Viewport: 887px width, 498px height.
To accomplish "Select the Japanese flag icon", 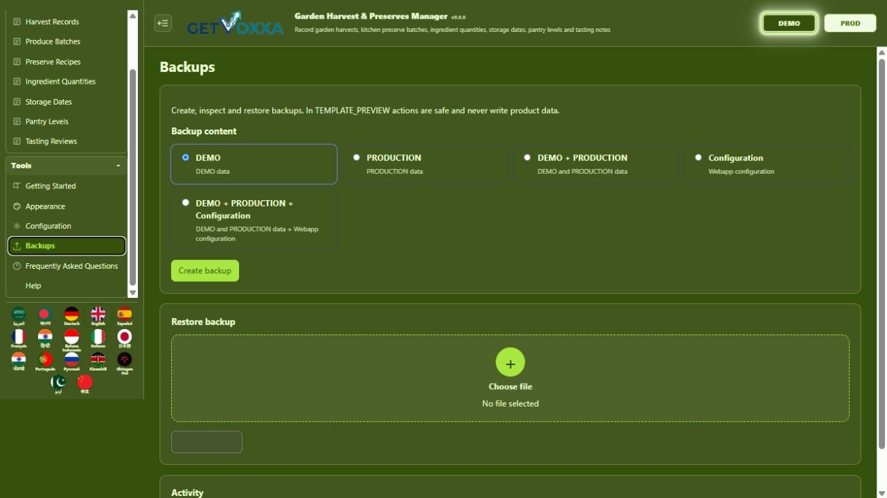I will coord(124,338).
